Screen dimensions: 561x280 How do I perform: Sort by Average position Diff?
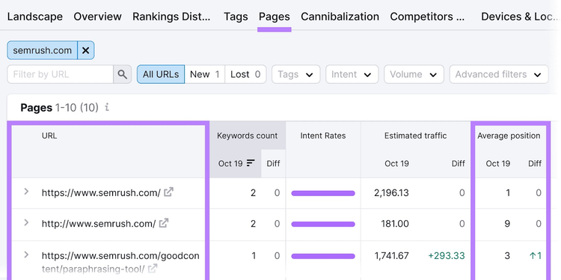[x=535, y=164]
